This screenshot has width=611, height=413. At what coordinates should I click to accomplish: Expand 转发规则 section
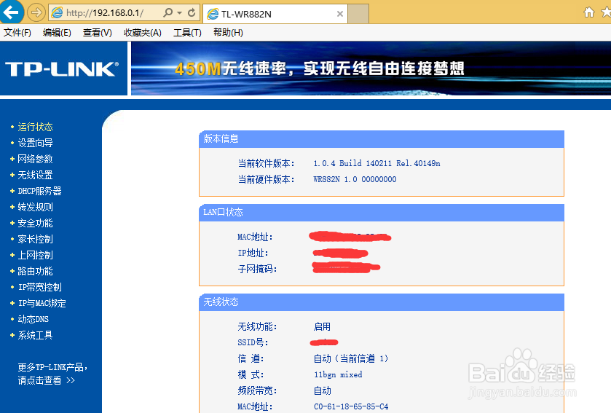pos(35,207)
